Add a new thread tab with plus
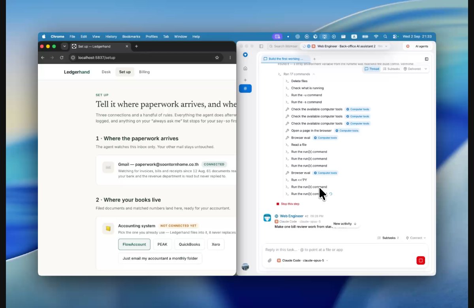Viewport: 474px width, 308px height. pos(314,59)
